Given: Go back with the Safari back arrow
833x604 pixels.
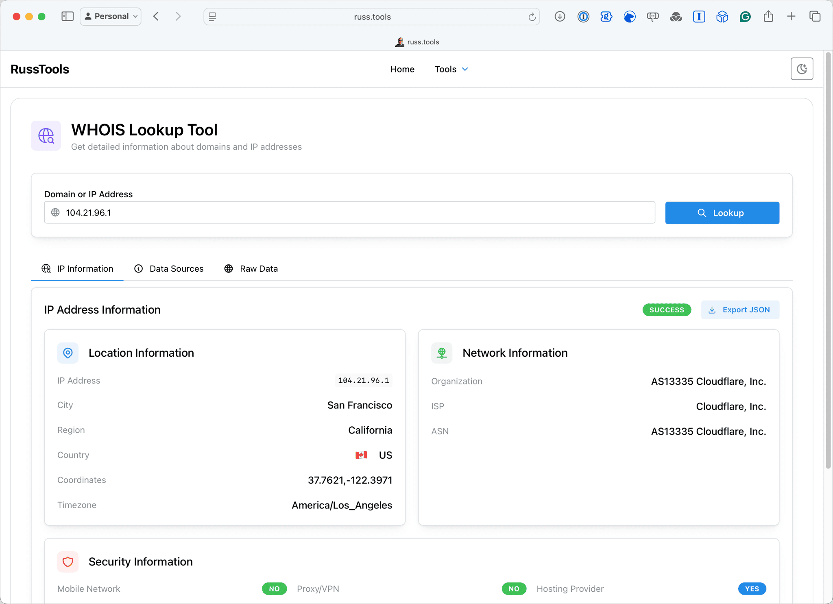Looking at the screenshot, I should coord(156,16).
